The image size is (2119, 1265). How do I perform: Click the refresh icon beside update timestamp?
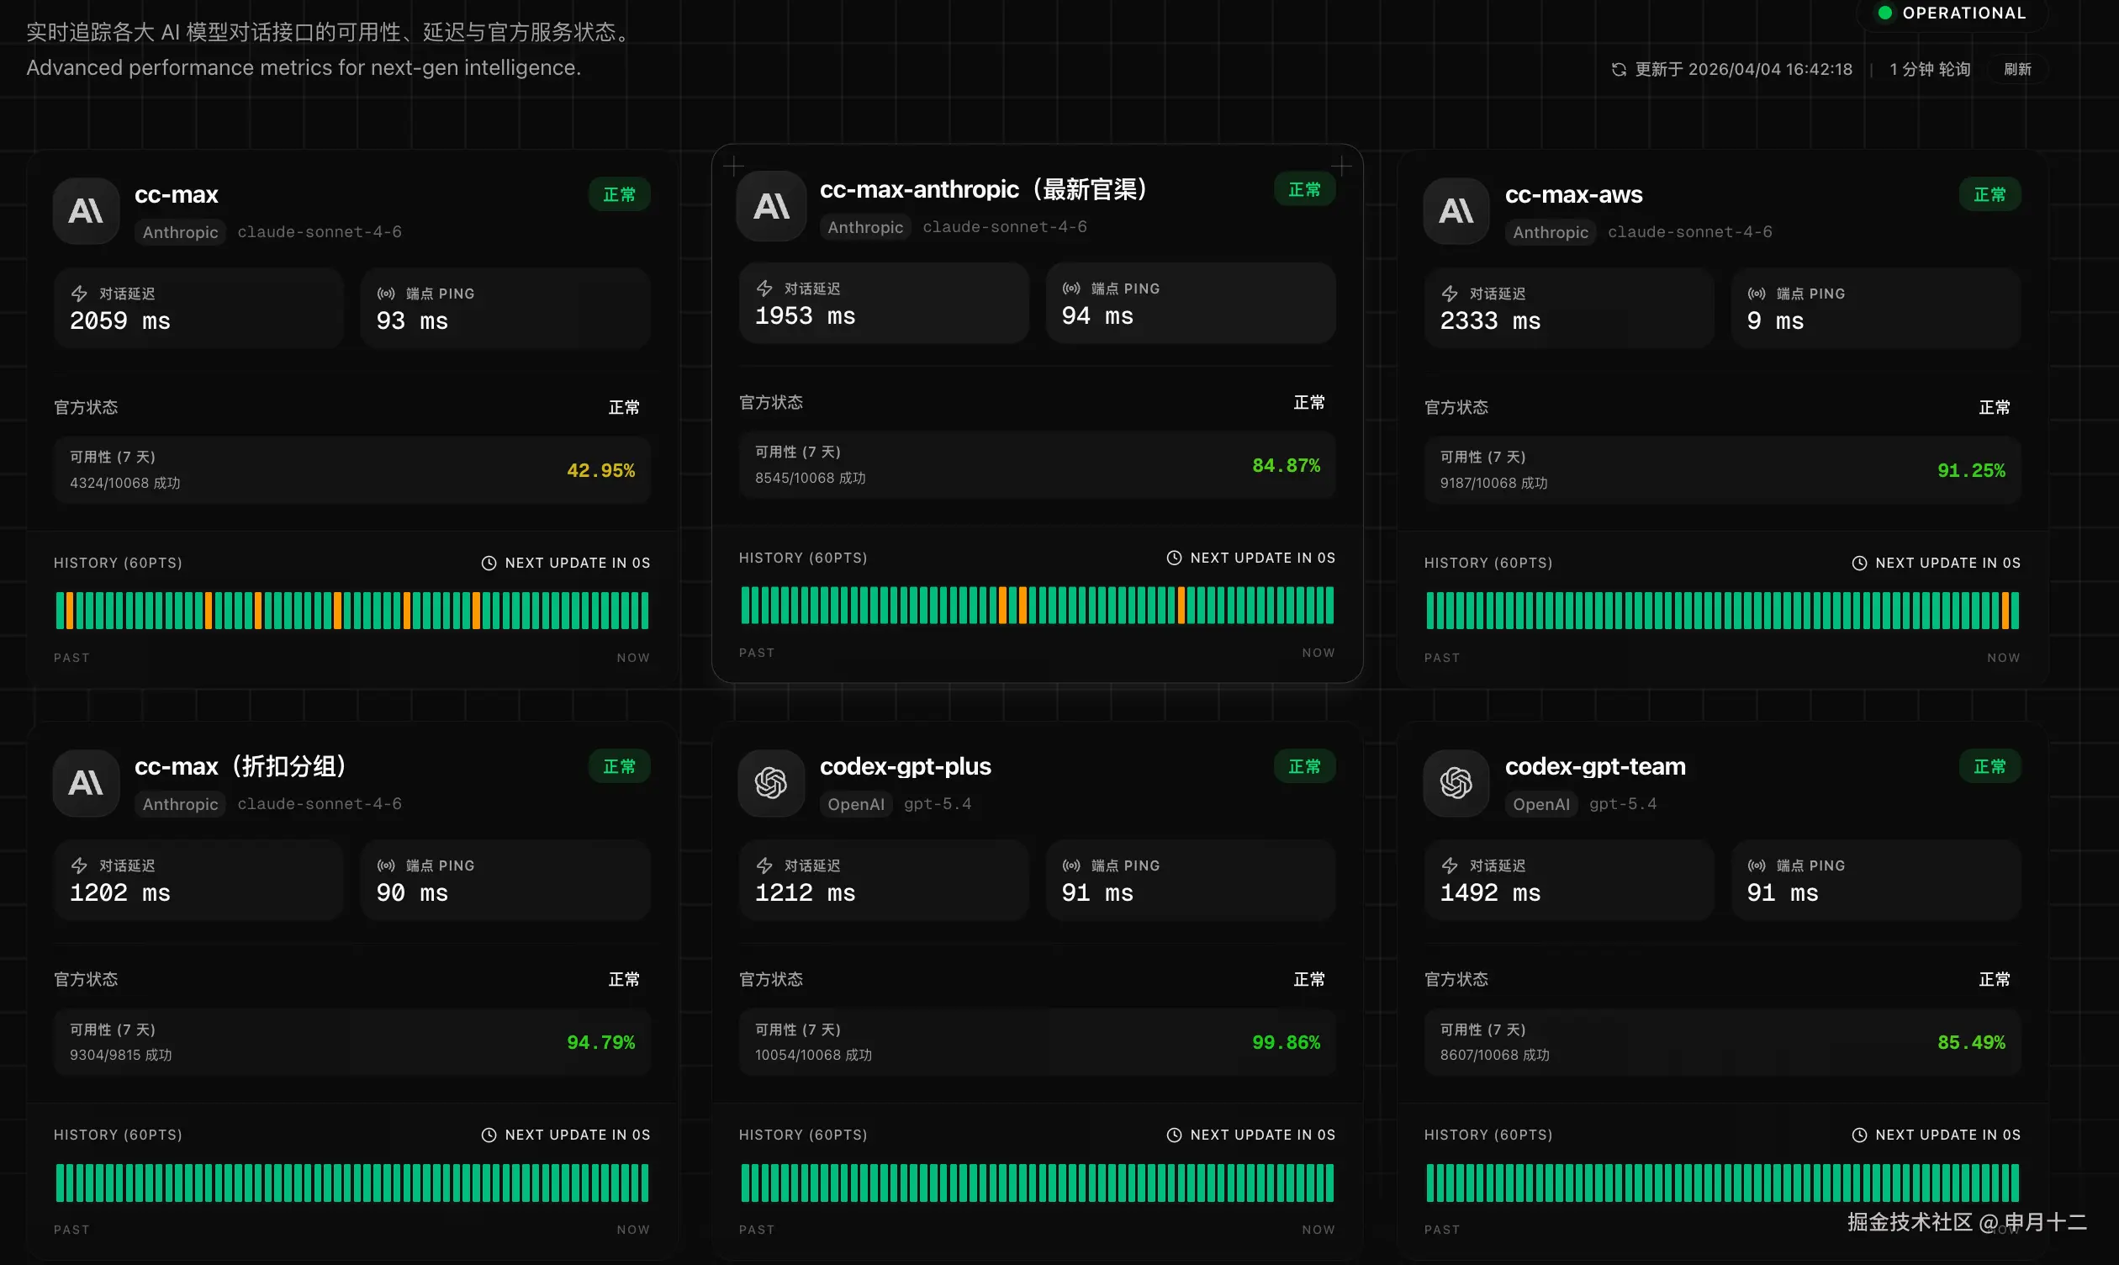point(1619,69)
